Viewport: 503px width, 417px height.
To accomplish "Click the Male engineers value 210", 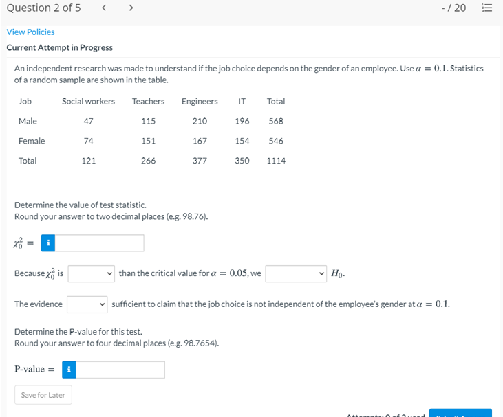I will (200, 121).
